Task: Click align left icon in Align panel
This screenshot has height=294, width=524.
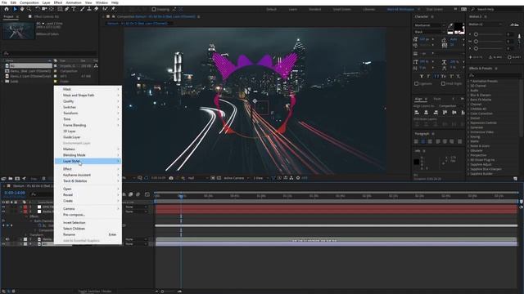Action: pos(417,113)
